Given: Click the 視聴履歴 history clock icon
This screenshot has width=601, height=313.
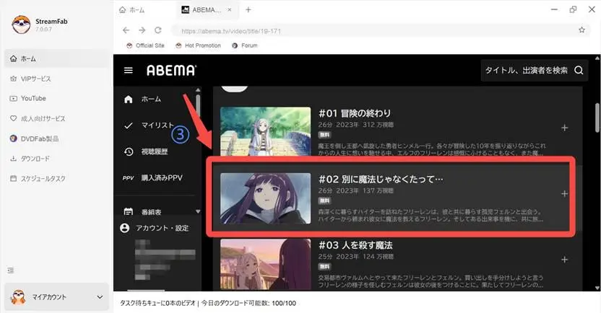Looking at the screenshot, I should (129, 152).
